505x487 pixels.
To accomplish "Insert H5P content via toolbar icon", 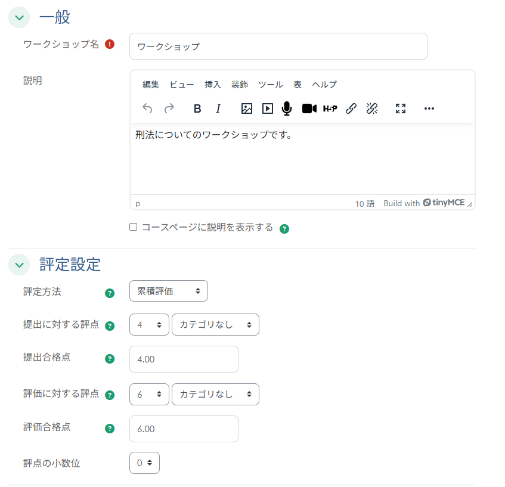I will 330,108.
